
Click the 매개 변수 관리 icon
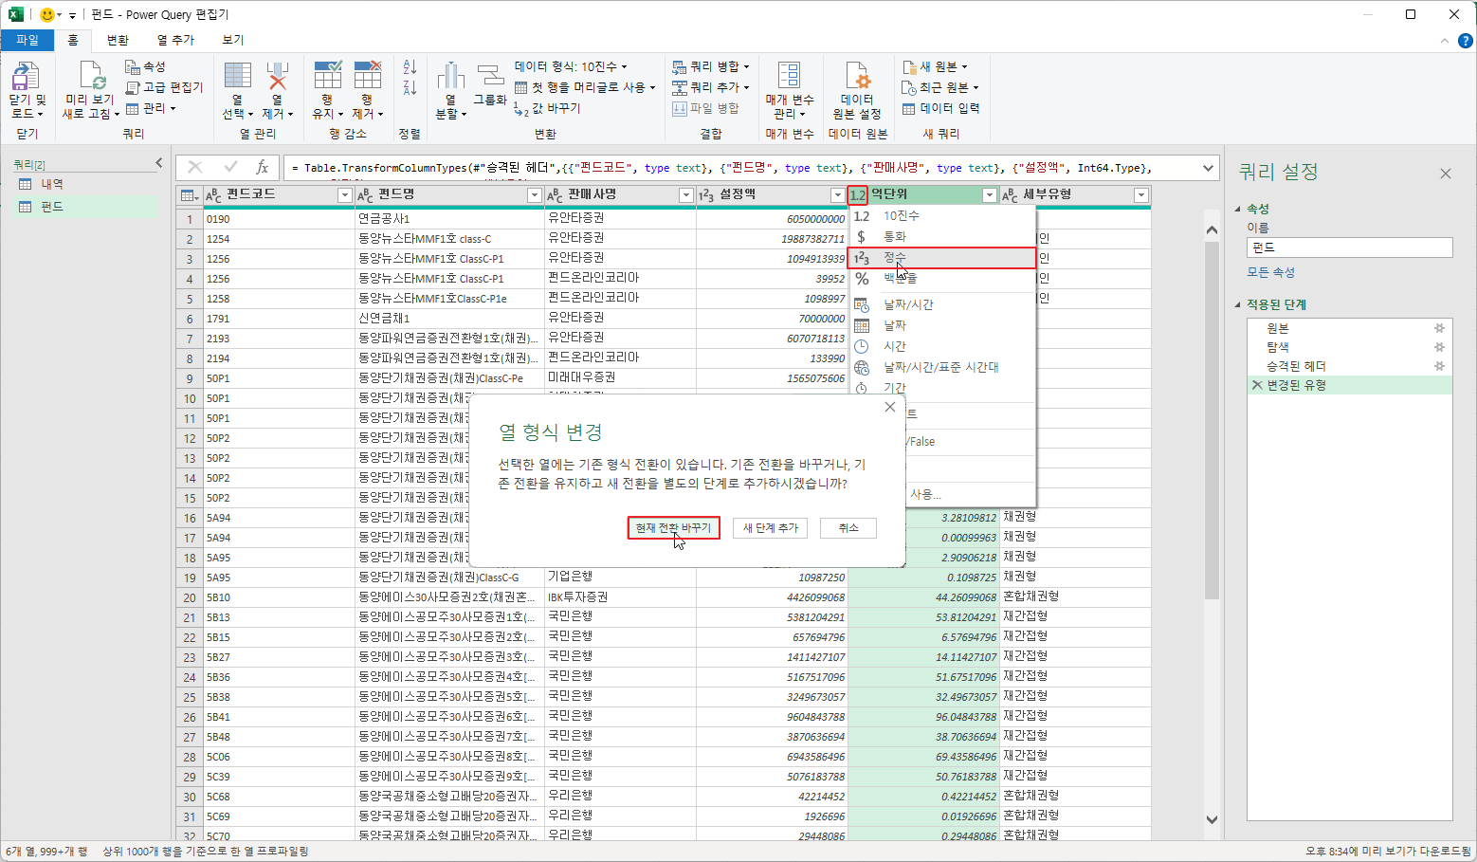[x=789, y=76]
